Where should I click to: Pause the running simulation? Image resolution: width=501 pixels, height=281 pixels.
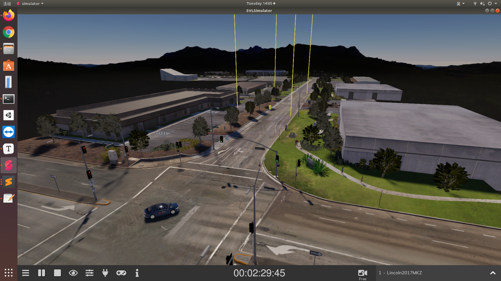41,273
